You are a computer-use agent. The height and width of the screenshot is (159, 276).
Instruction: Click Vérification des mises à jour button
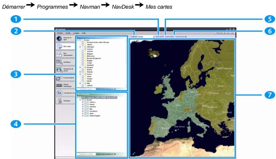pos(225,33)
